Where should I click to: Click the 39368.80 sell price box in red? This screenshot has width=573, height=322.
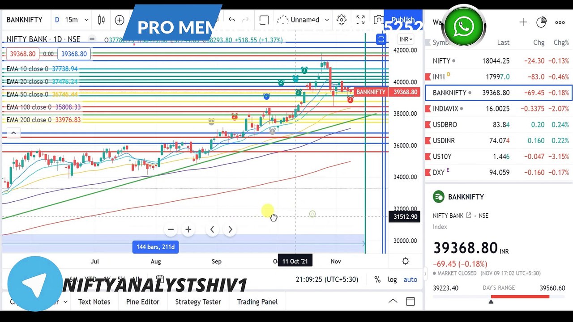(x=22, y=54)
